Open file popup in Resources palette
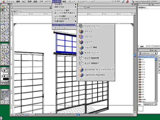 click(148, 53)
